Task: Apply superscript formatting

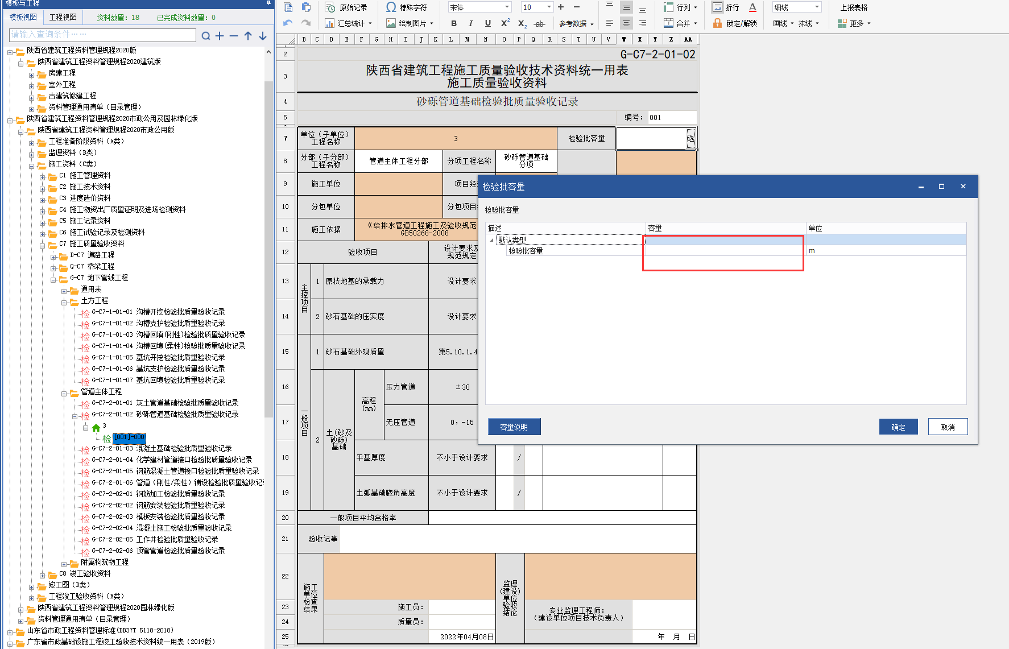Action: [505, 23]
